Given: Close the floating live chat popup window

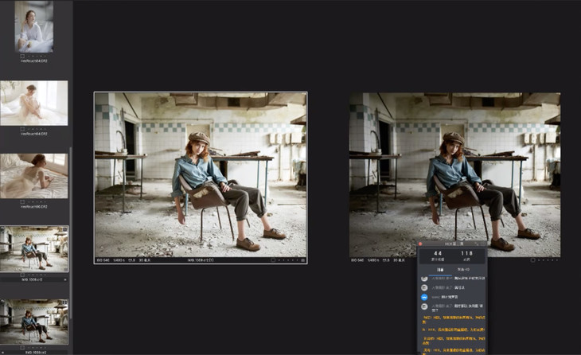Looking at the screenshot, I should [421, 244].
